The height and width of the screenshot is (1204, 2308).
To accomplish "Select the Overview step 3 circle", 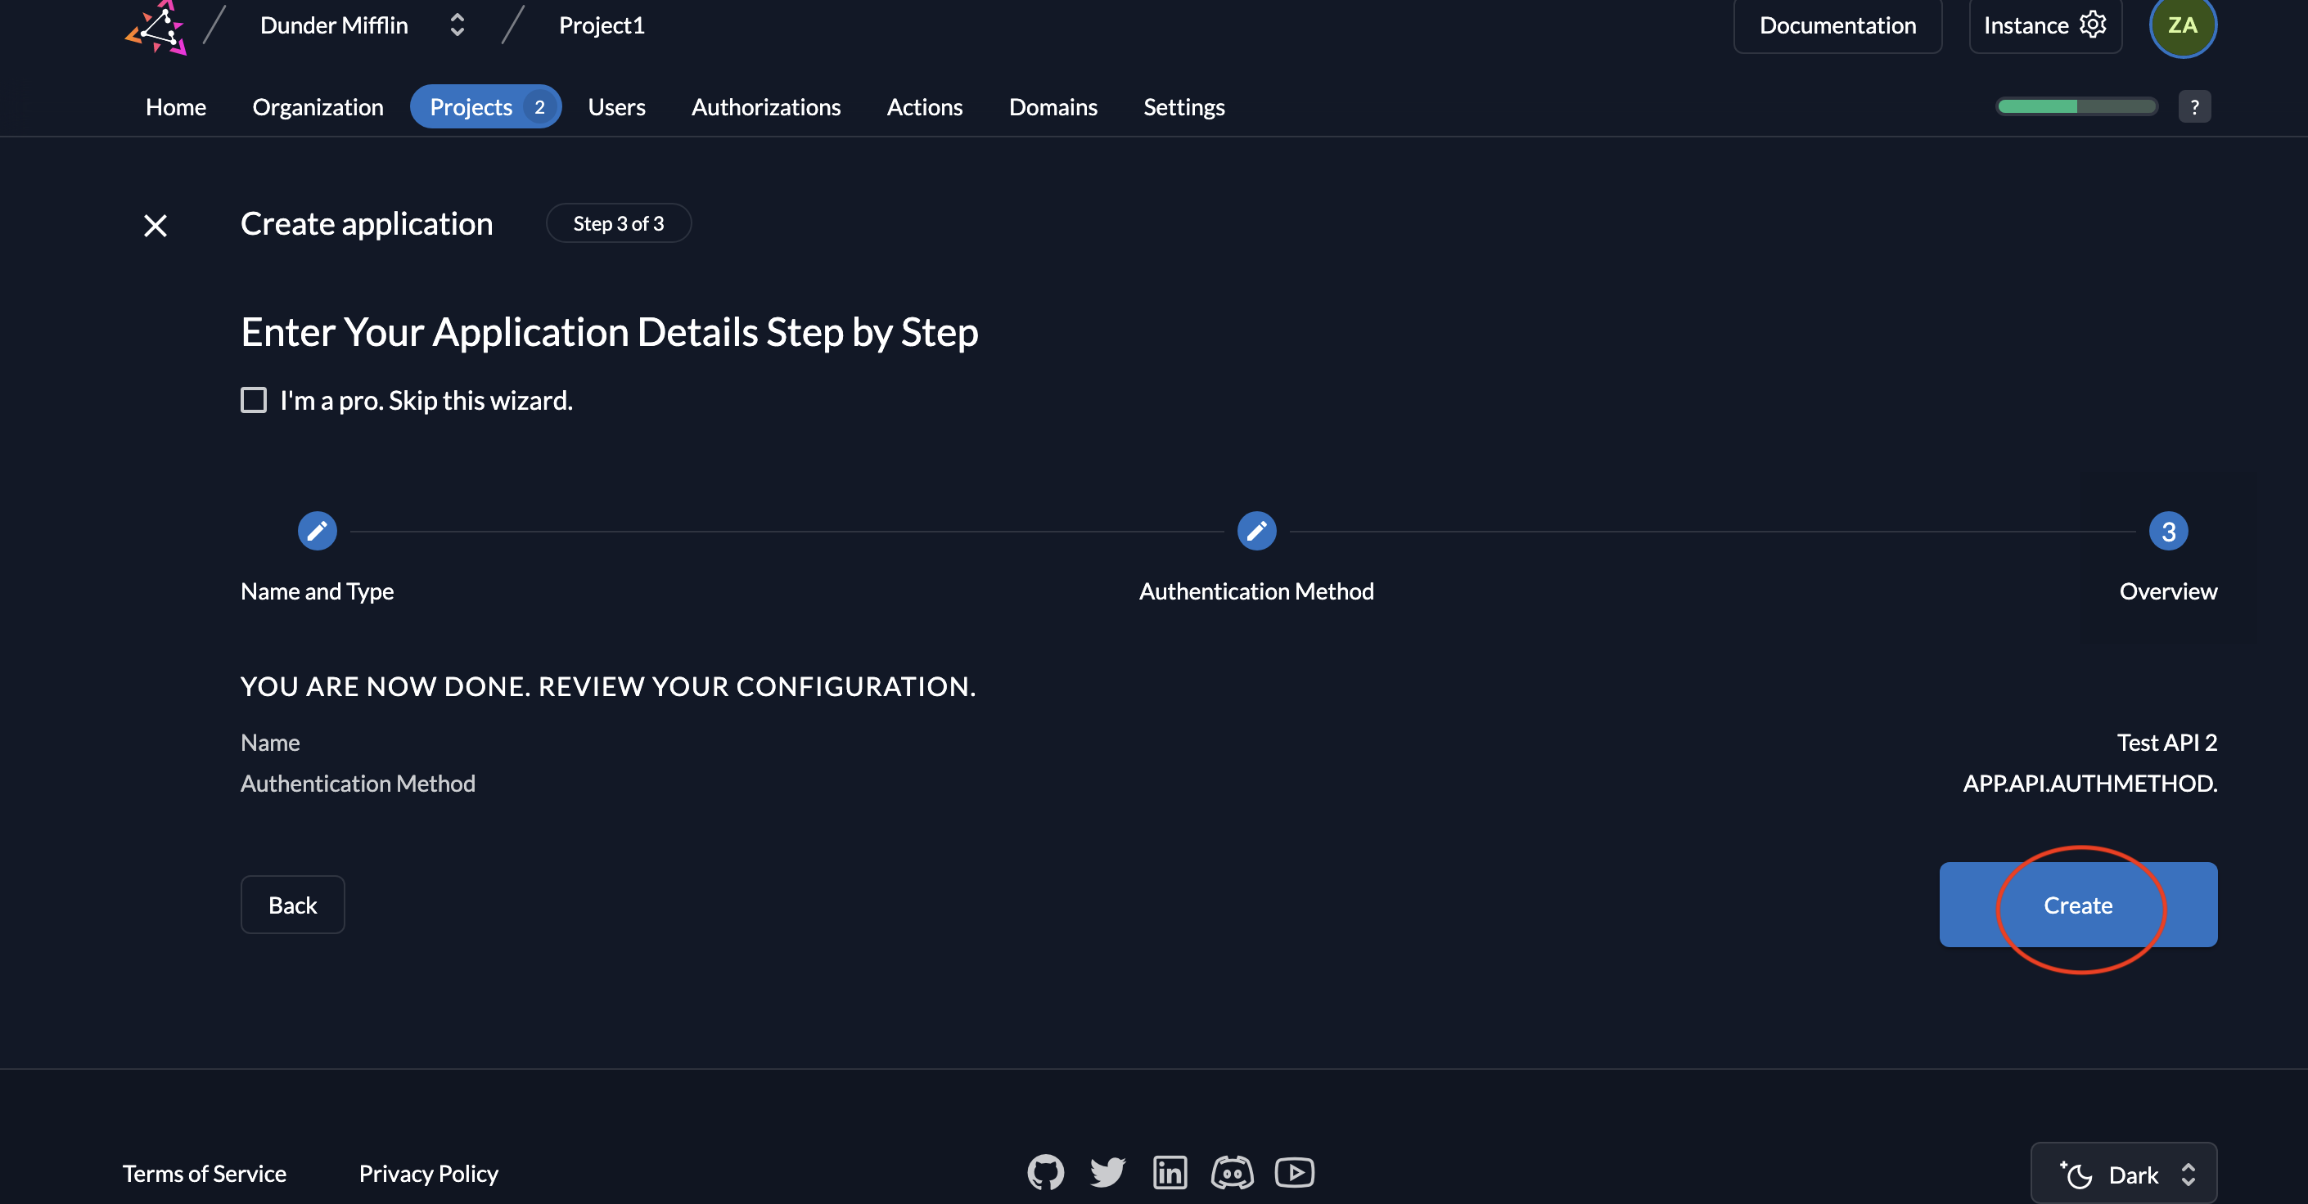I will (x=2167, y=531).
